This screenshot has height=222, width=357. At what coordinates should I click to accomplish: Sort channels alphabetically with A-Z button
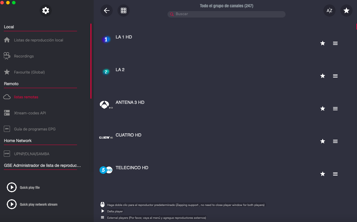(x=329, y=11)
